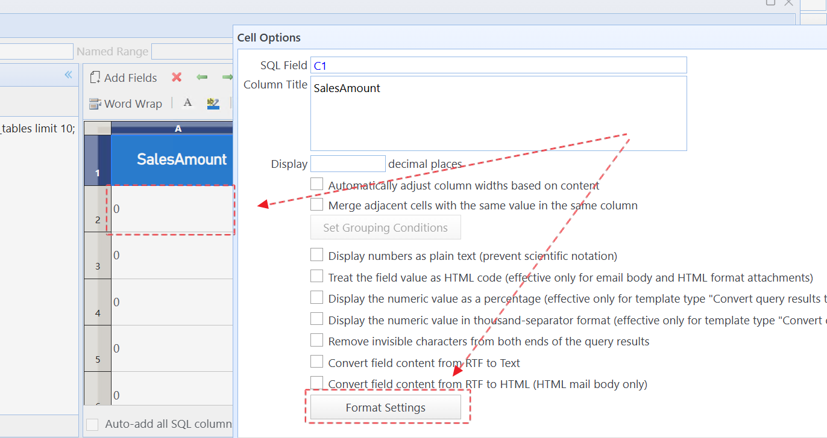Enable display numeric value as percentage

coord(317,297)
